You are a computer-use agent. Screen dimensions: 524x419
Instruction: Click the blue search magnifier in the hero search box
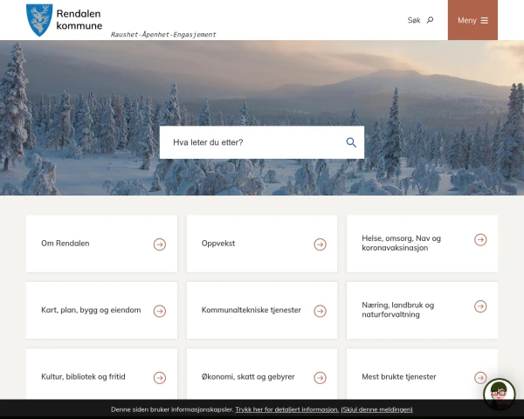[351, 142]
